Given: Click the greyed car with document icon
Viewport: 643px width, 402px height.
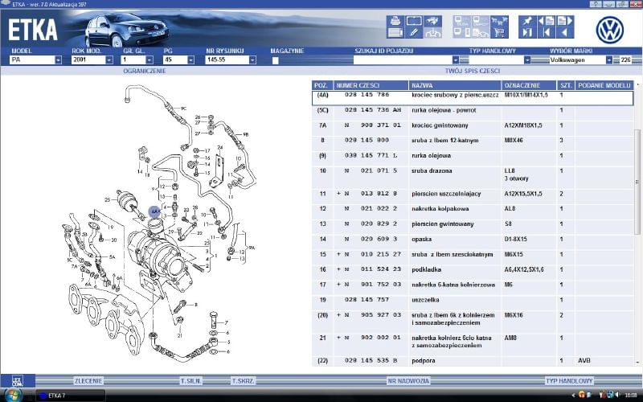Looking at the screenshot, I should 481,32.
